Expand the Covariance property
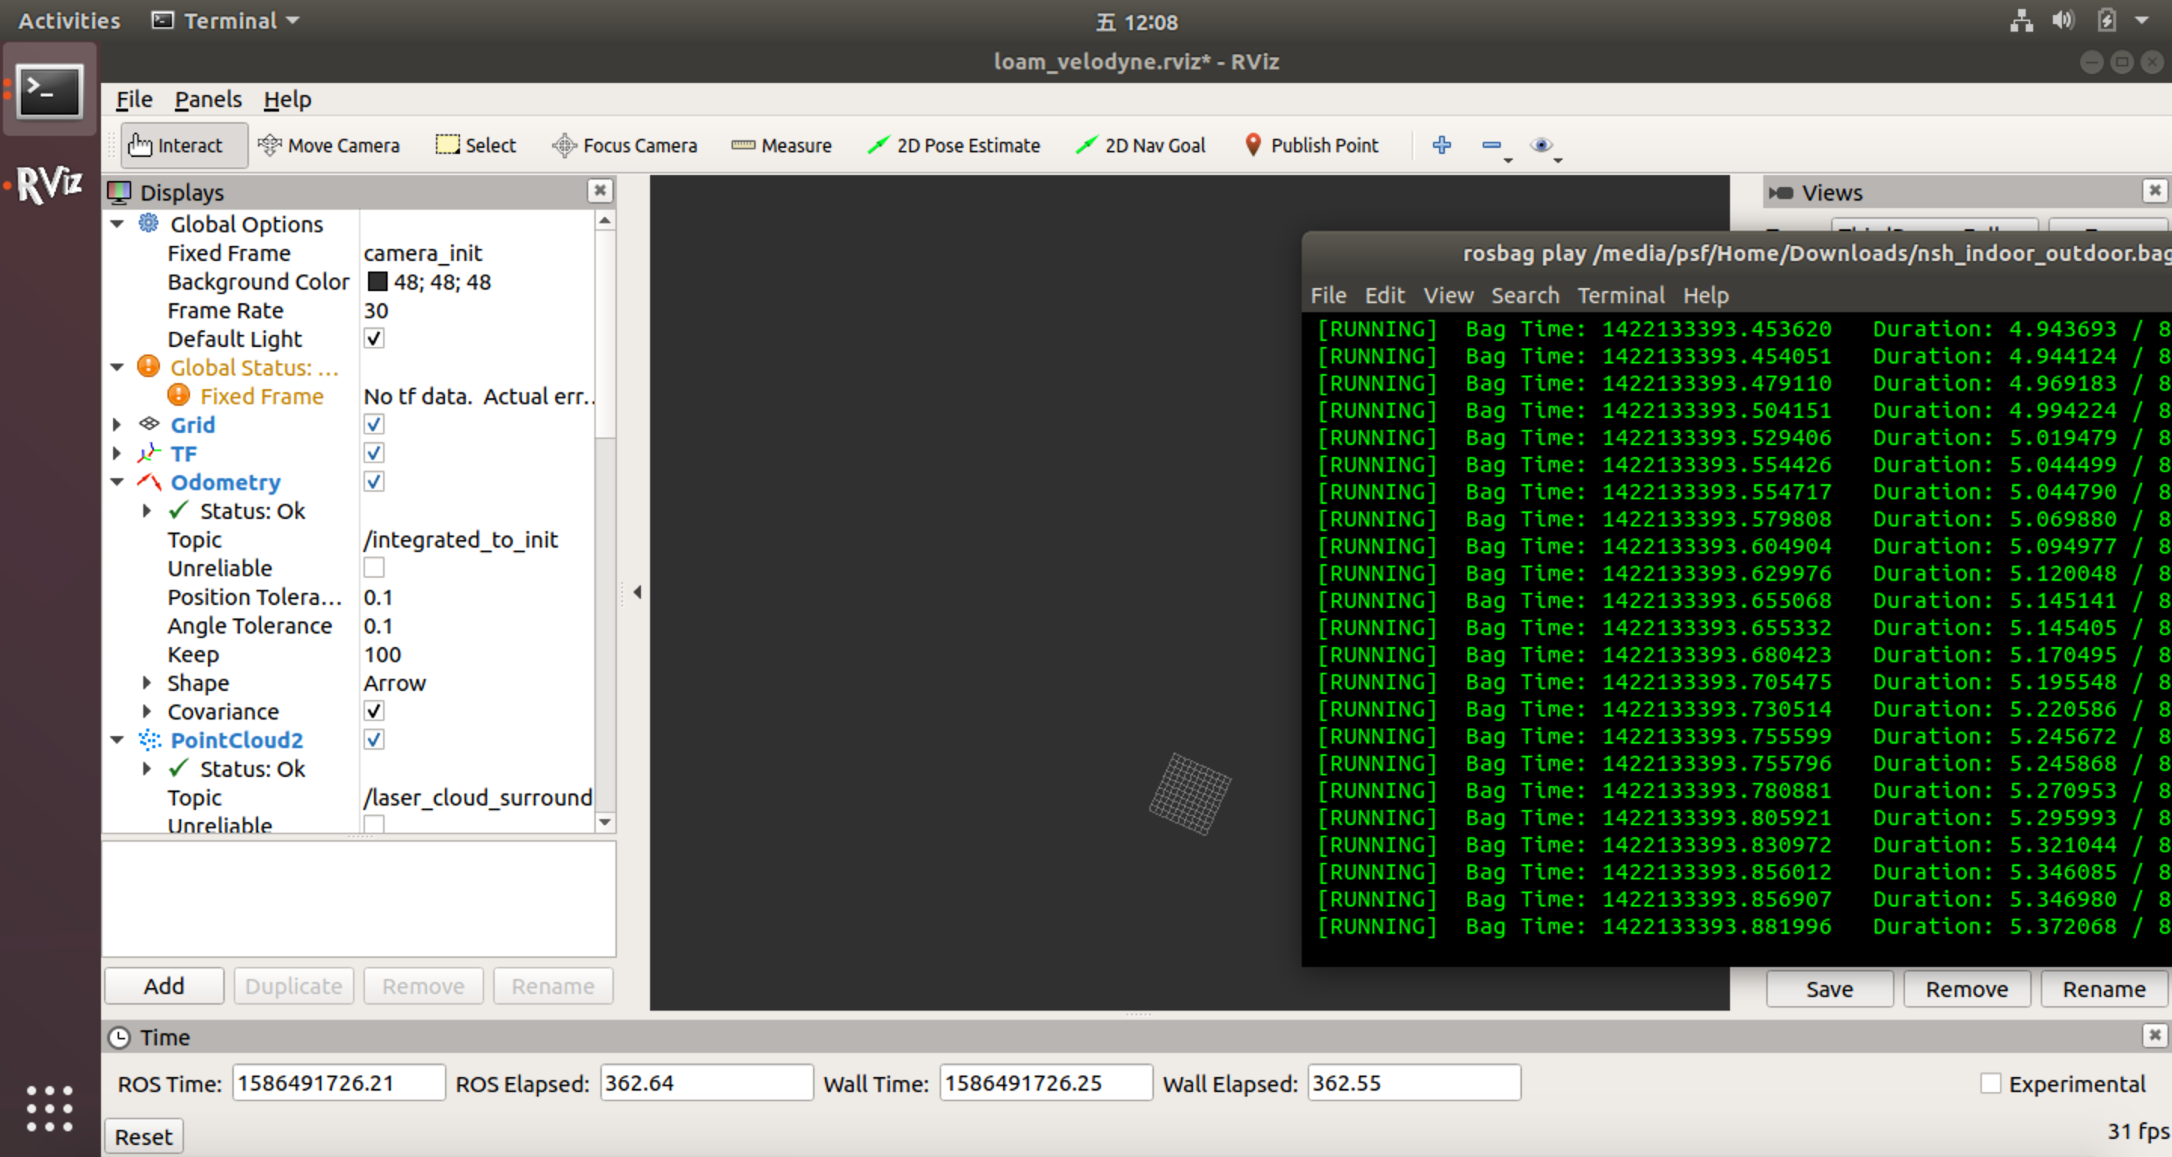The width and height of the screenshot is (2172, 1157). pos(147,712)
